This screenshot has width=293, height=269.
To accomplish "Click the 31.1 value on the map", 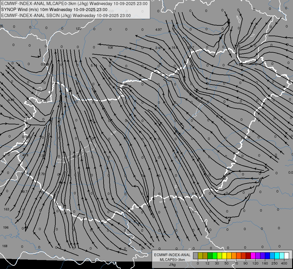I will click(27, 119).
